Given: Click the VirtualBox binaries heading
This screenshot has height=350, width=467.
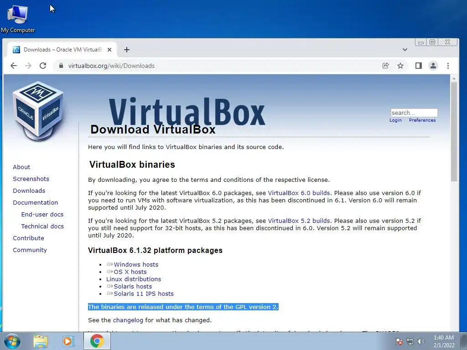Looking at the screenshot, I should (x=132, y=165).
